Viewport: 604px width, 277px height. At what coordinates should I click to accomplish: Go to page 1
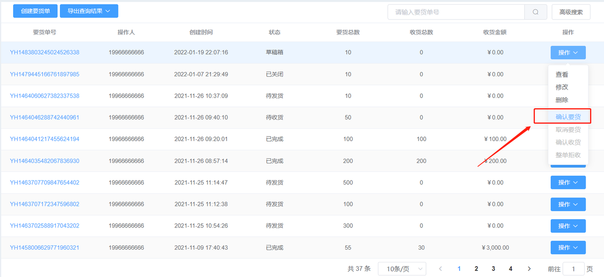[459, 269]
